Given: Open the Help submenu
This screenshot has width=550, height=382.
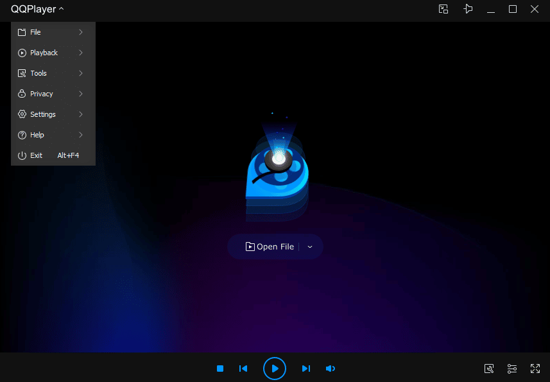Looking at the screenshot, I should (x=53, y=135).
